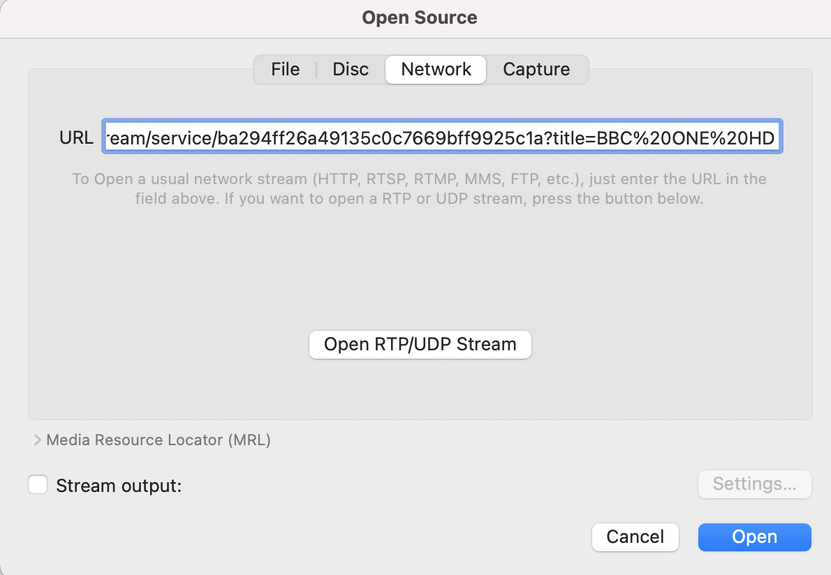Focus the URL text field

click(441, 138)
